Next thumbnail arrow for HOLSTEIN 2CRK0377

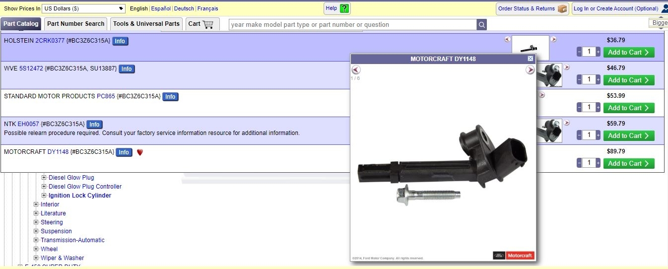pos(554,39)
